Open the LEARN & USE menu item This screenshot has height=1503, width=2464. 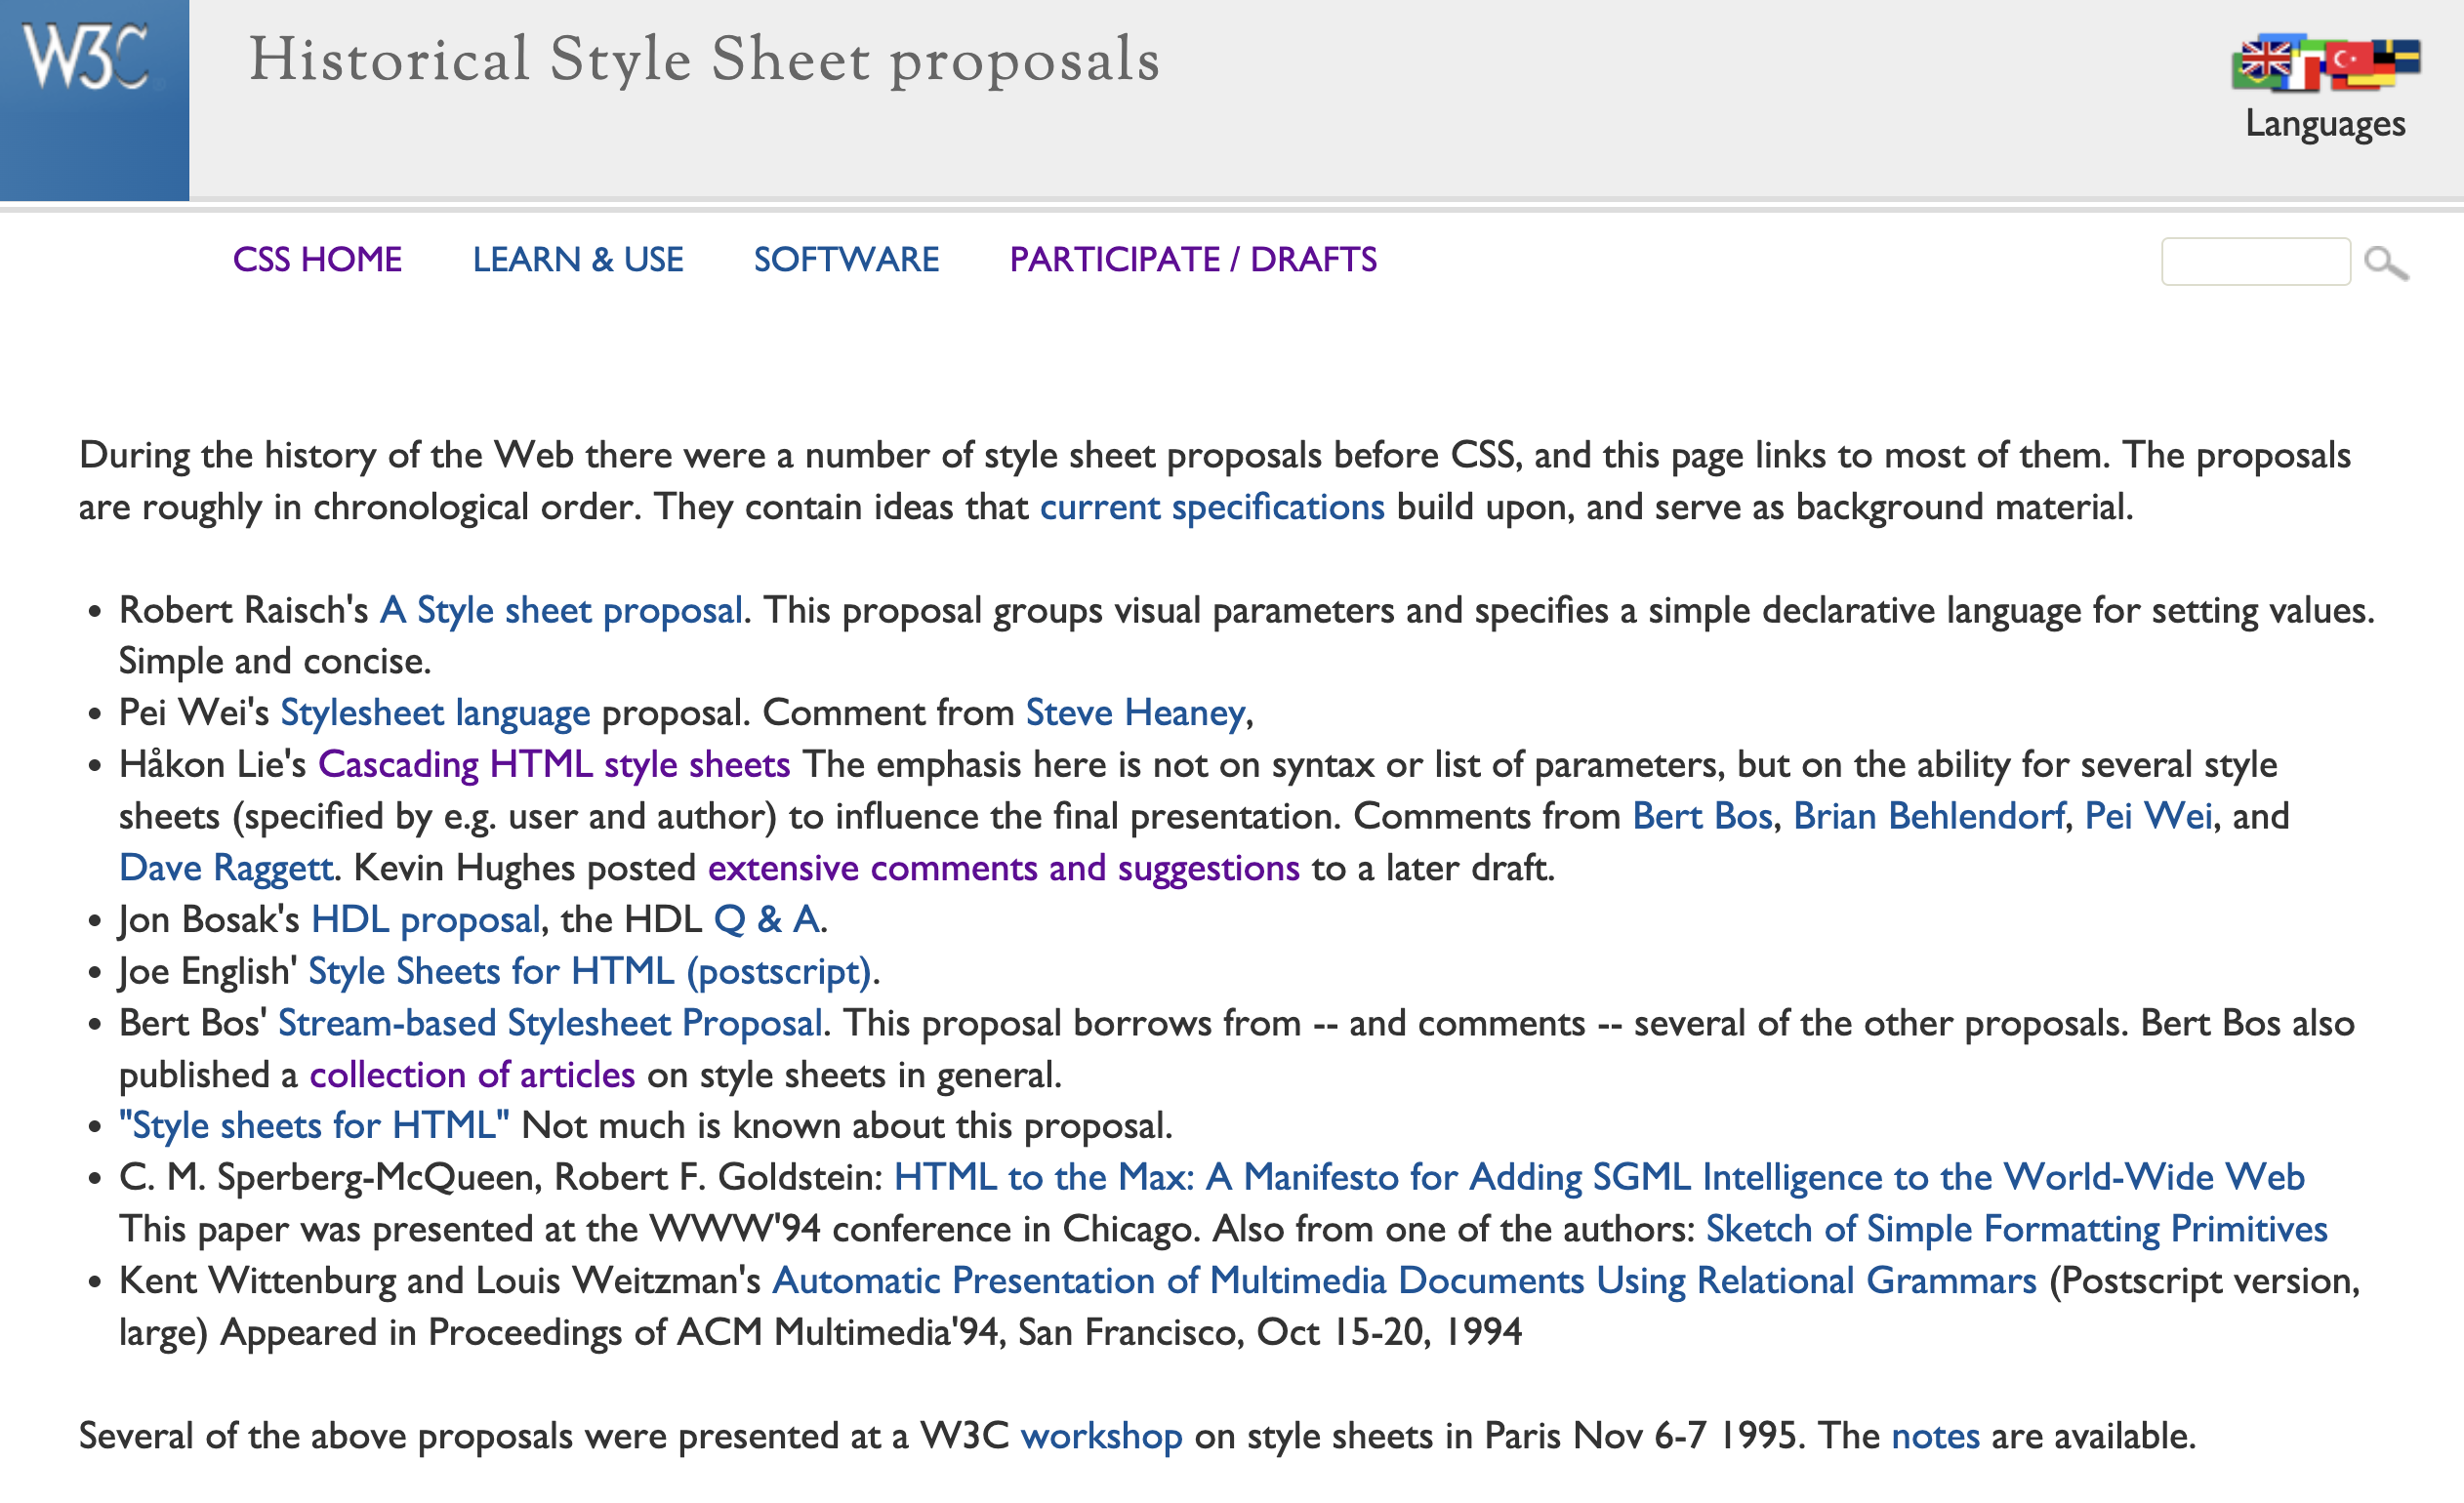click(578, 260)
